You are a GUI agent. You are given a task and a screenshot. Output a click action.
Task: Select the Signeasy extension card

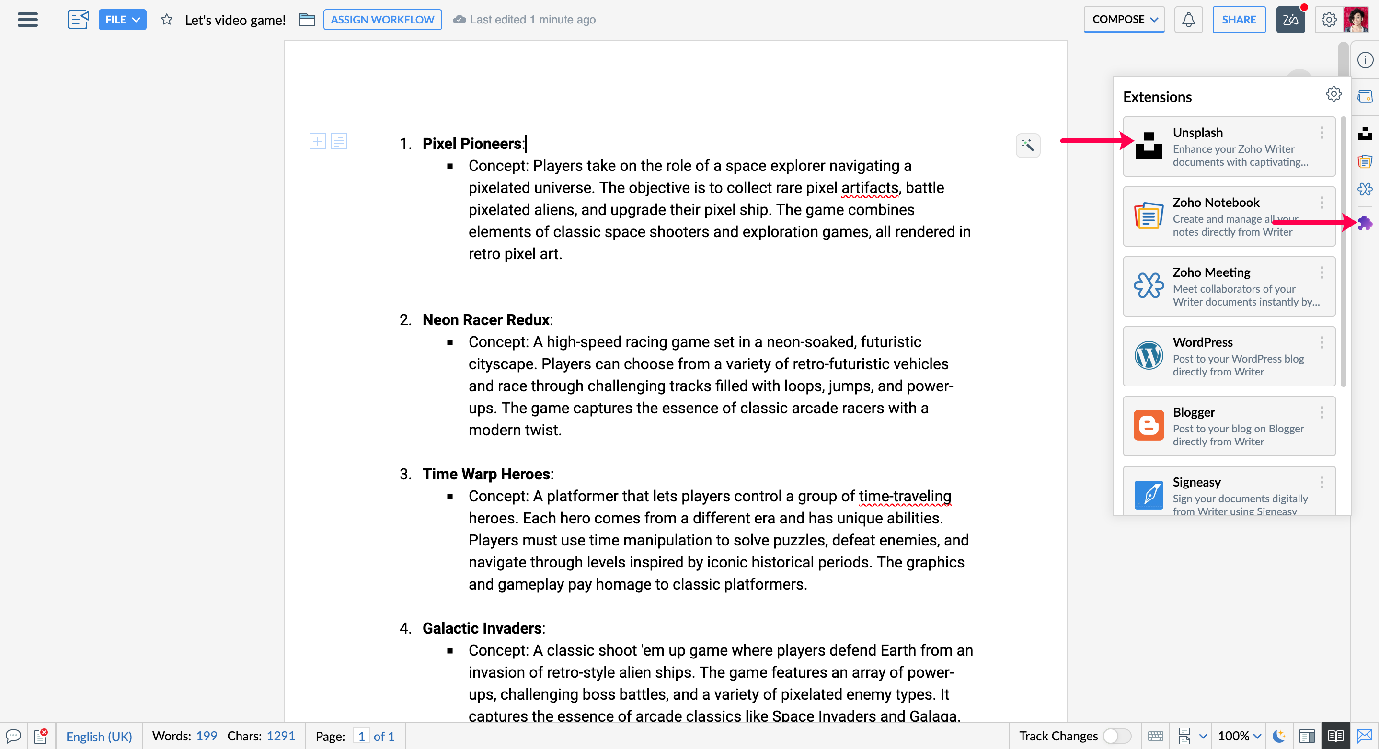(1229, 490)
